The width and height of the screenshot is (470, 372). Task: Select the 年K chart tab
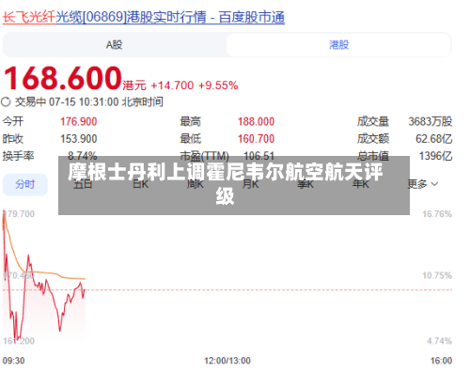pos(361,184)
